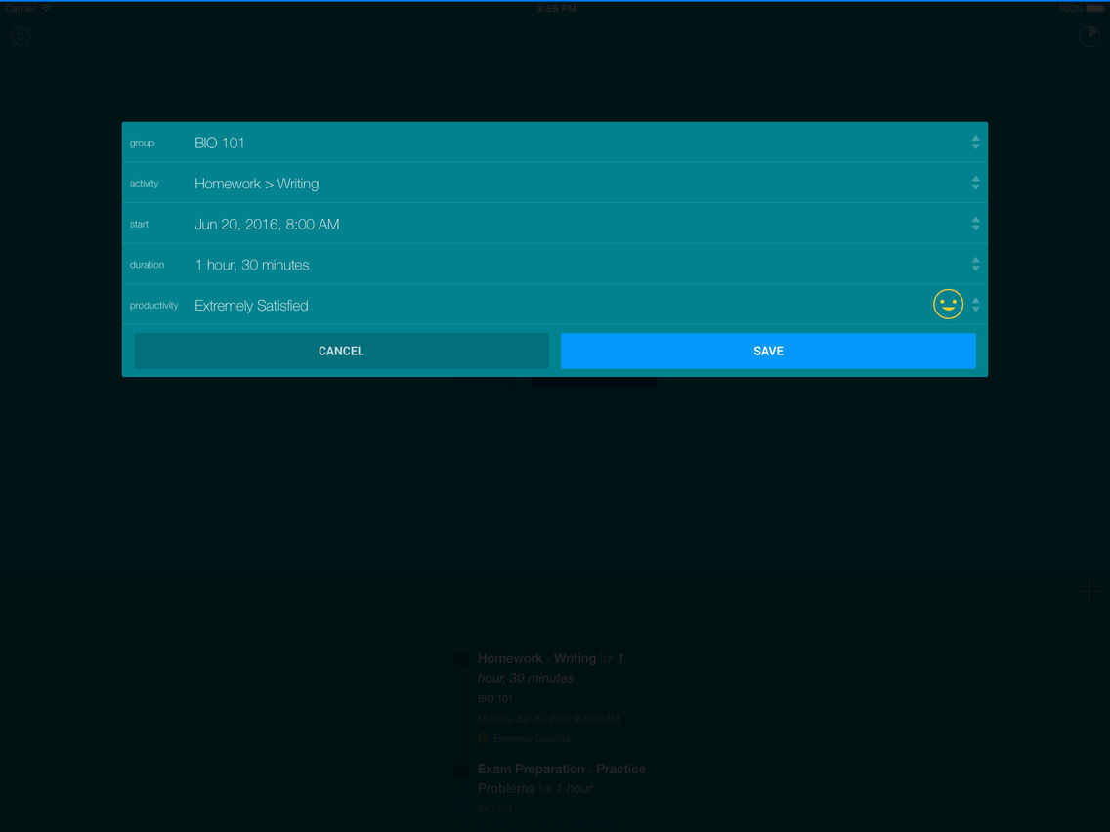1110x832 pixels.
Task: Open the group picker showing BIO 101
Action: (554, 143)
